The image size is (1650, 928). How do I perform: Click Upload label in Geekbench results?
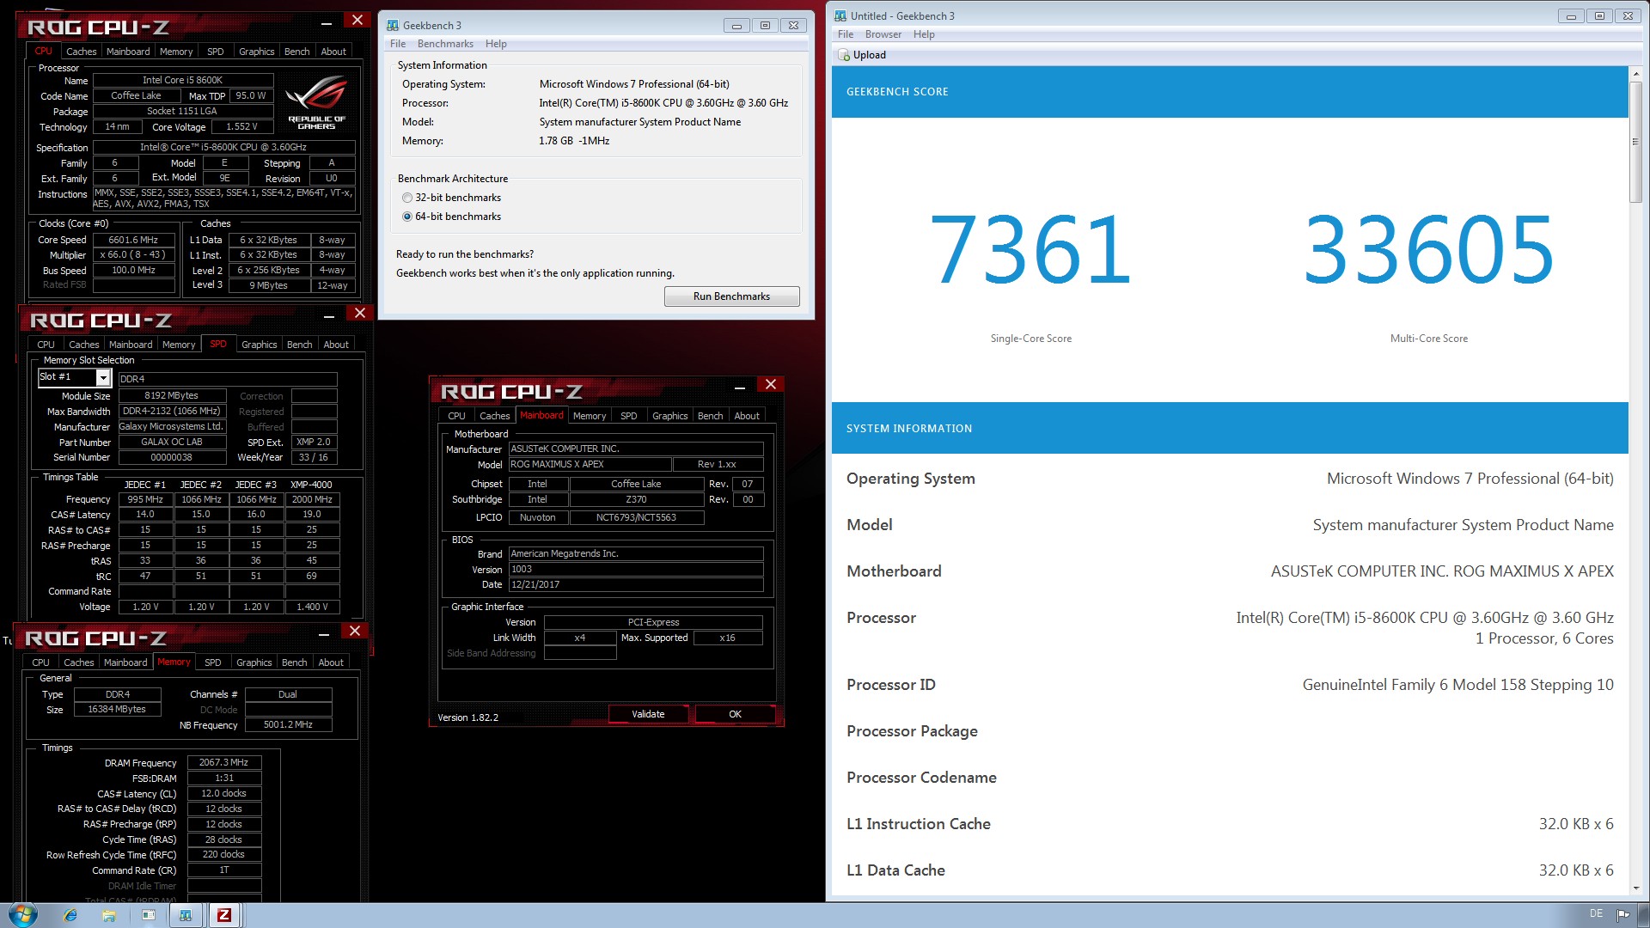[870, 55]
